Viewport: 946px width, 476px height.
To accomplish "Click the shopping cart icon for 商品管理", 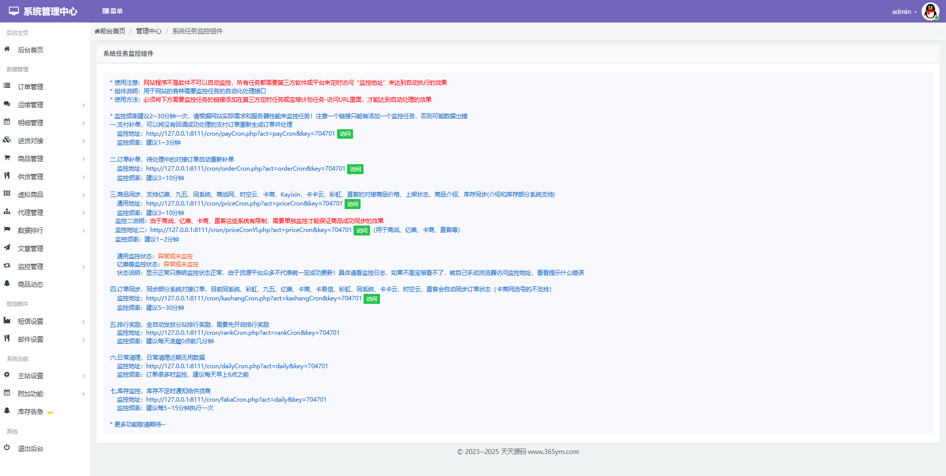I will (x=7, y=158).
